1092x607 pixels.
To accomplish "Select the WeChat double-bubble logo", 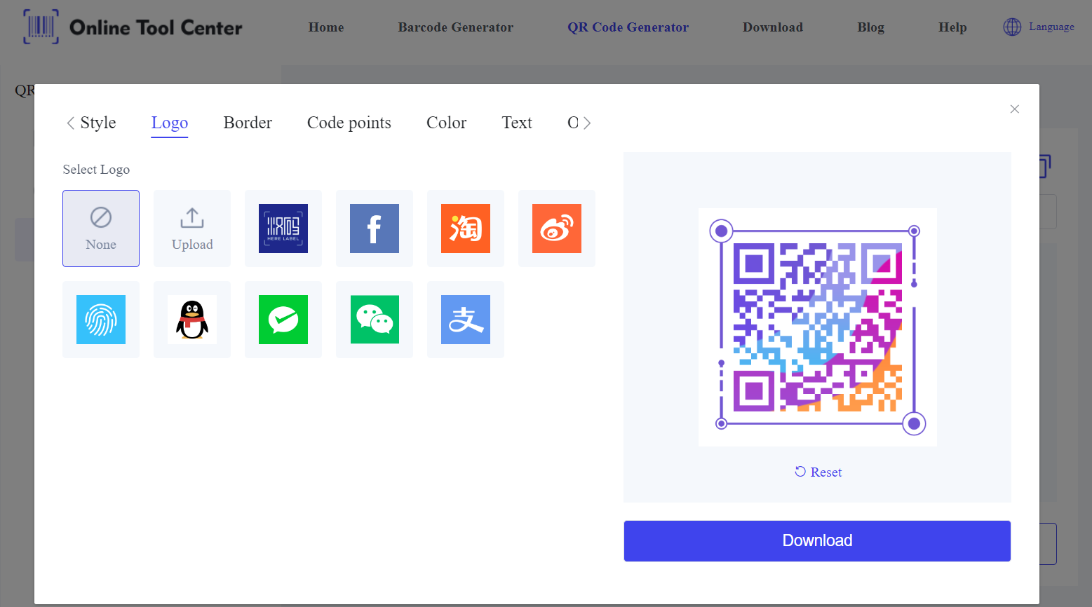I will click(x=375, y=320).
